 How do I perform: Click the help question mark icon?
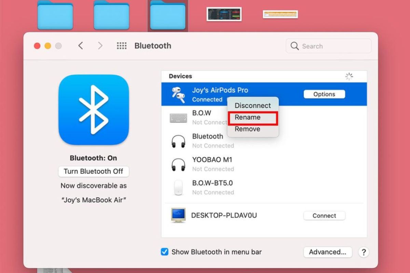point(364,252)
